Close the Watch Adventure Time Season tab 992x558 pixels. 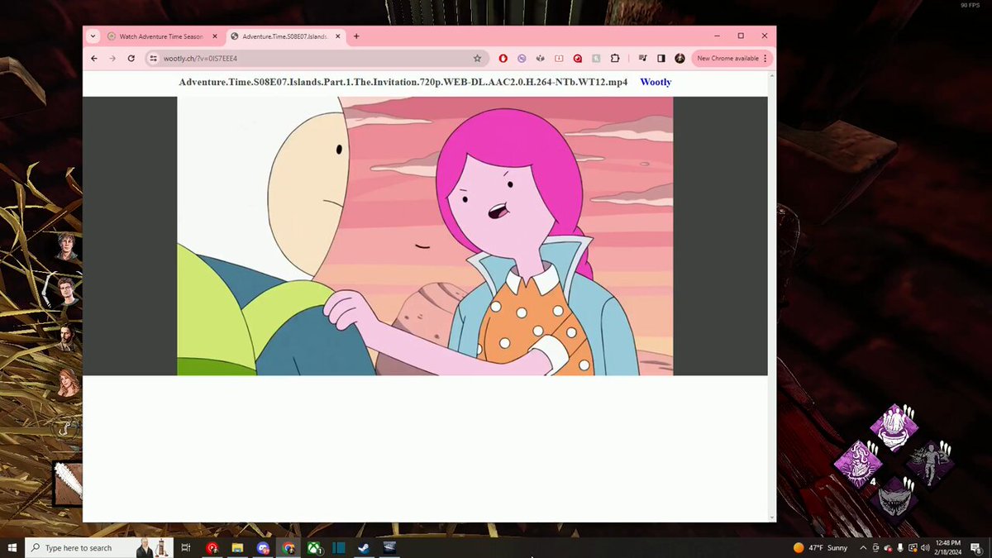click(215, 36)
